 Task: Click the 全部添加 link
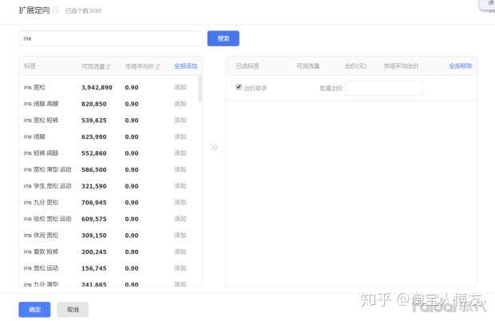coord(185,66)
